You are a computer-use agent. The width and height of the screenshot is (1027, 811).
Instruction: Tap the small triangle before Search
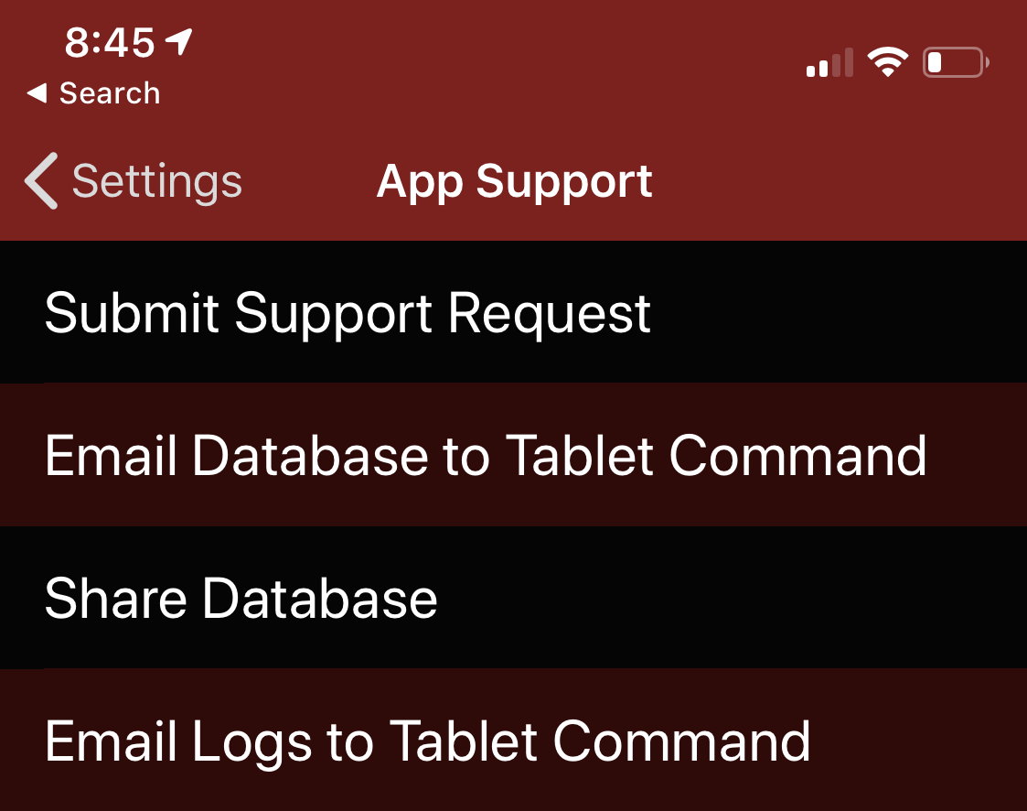point(37,93)
